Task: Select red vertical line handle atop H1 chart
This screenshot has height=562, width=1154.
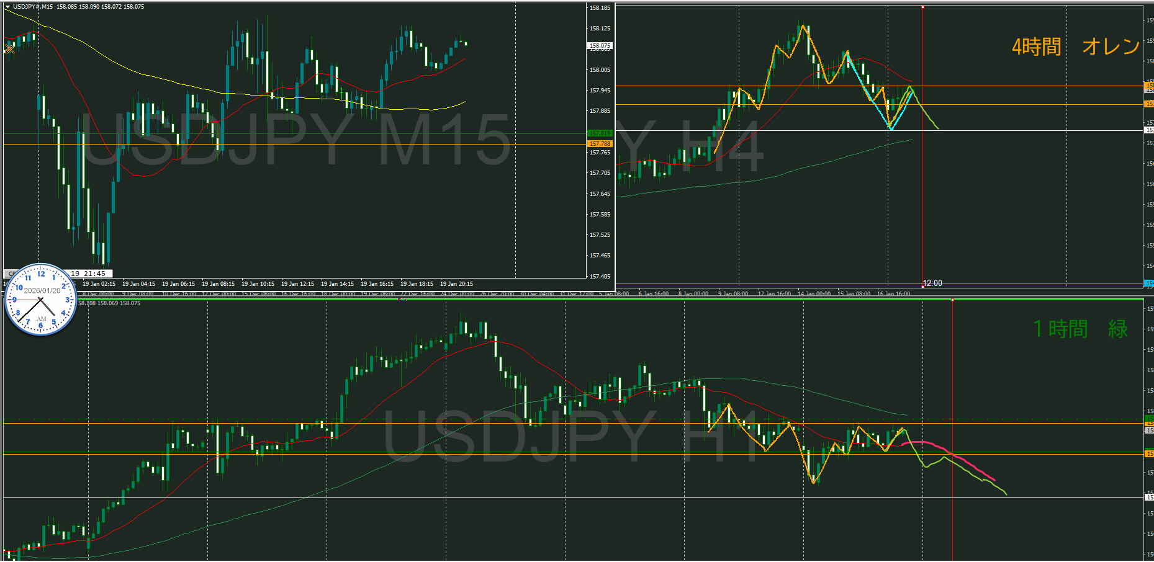Action: [x=952, y=300]
